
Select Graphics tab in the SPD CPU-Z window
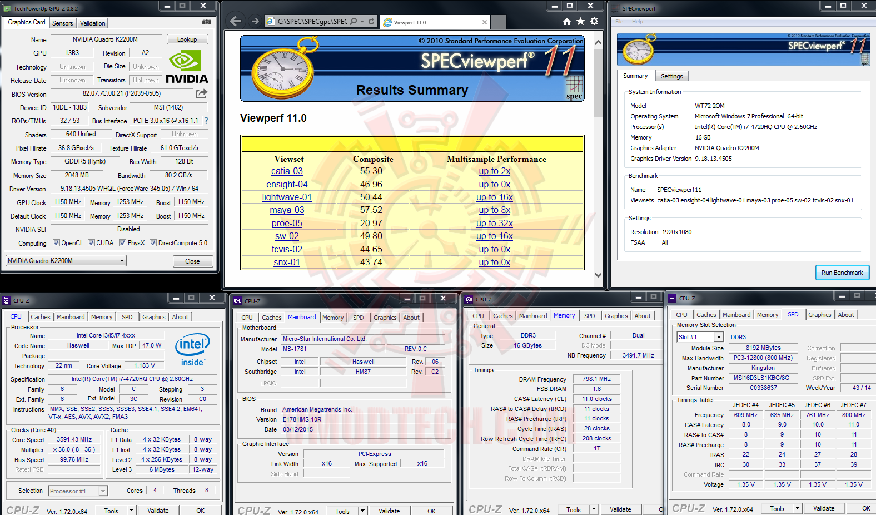point(819,315)
